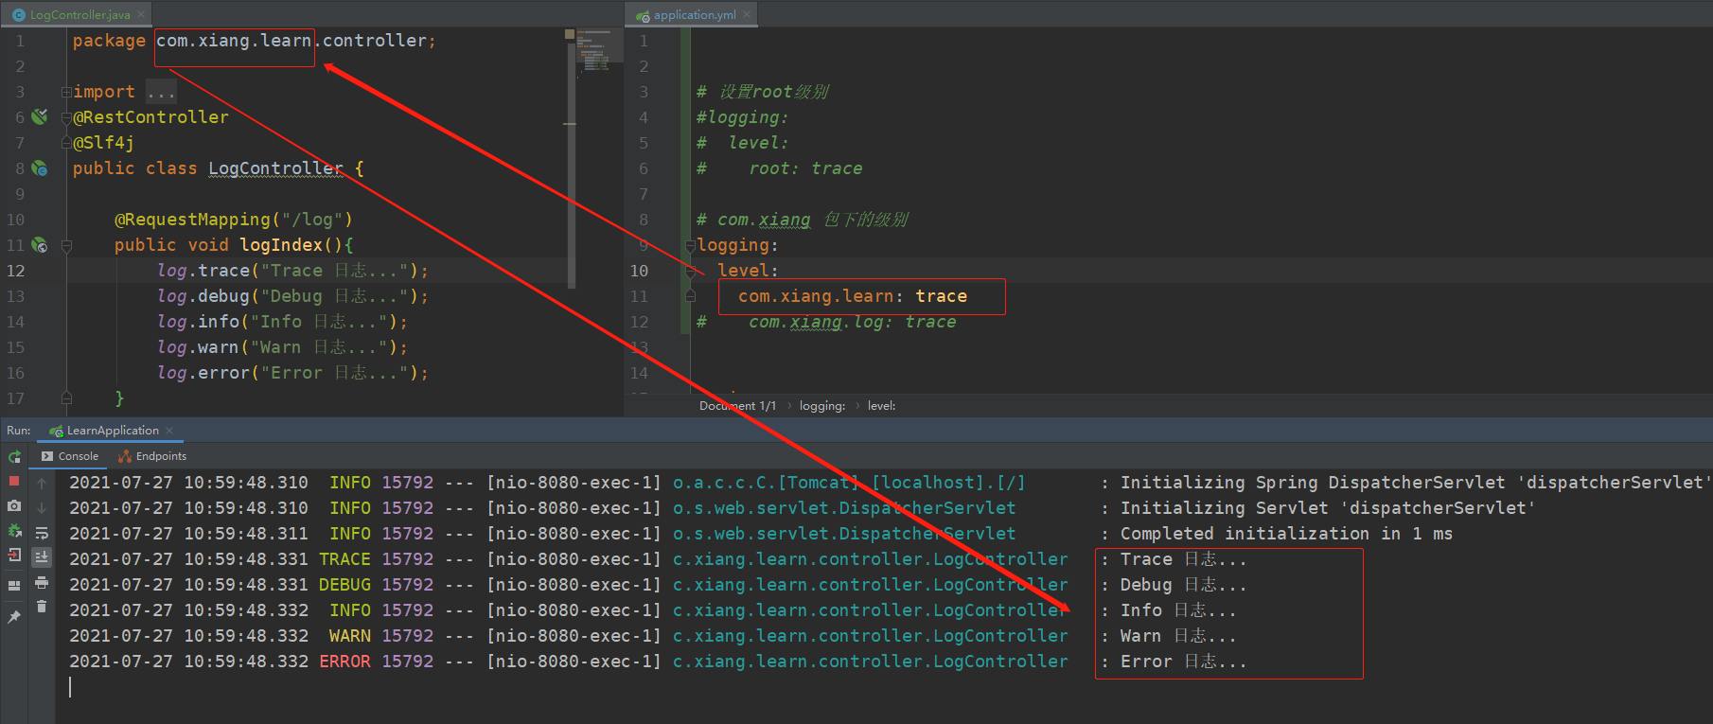Screen dimensions: 1713x724
Task: Click the camera thread dump icon
Action: pos(14,506)
